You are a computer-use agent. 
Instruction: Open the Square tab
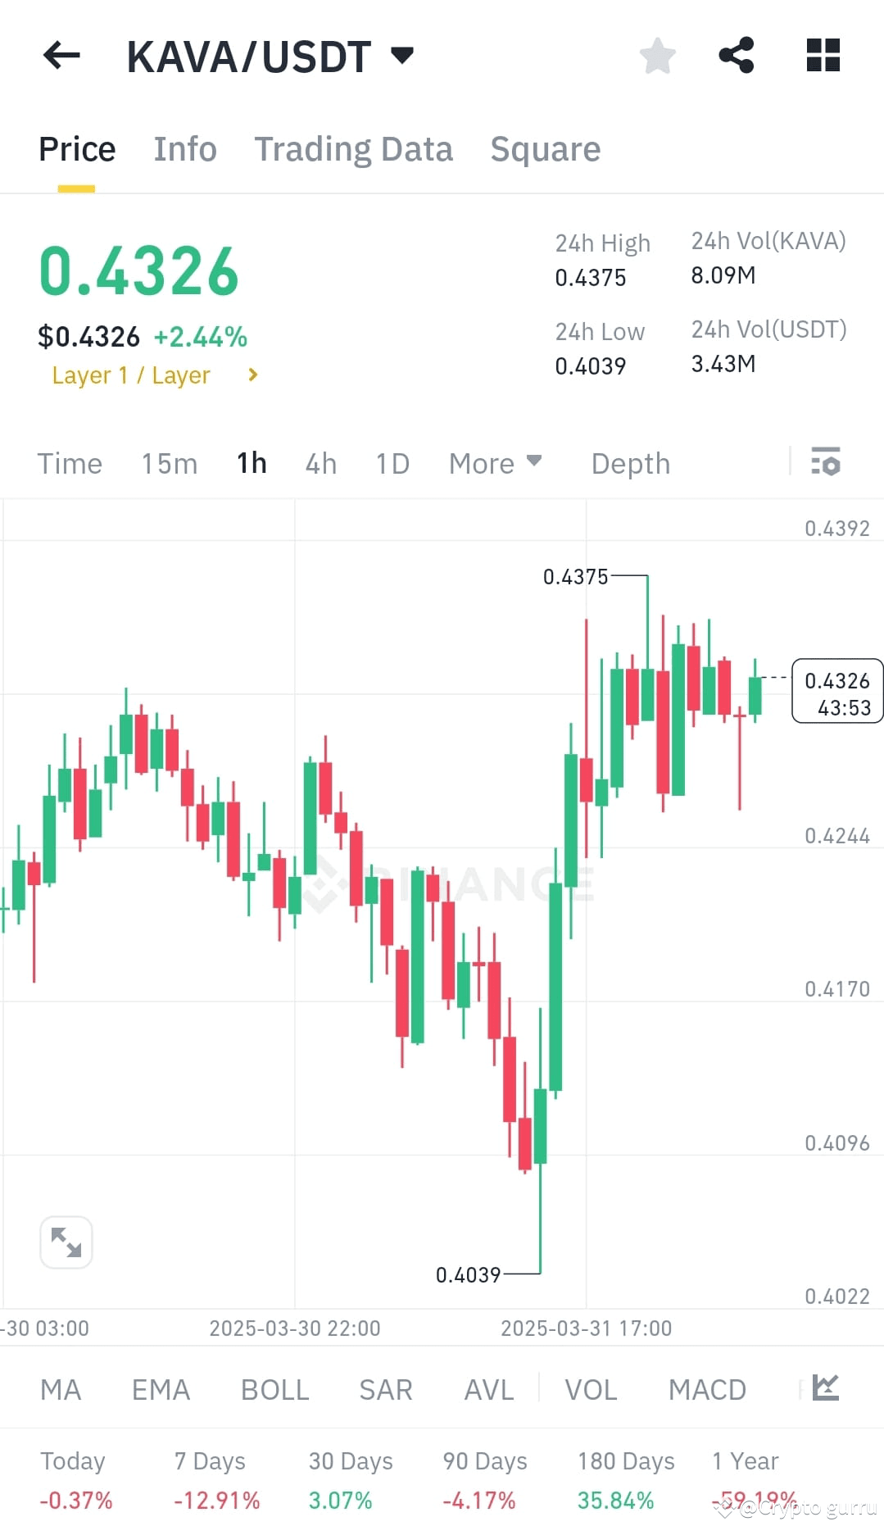pos(545,148)
